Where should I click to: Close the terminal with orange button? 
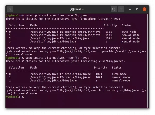pos(144,9)
